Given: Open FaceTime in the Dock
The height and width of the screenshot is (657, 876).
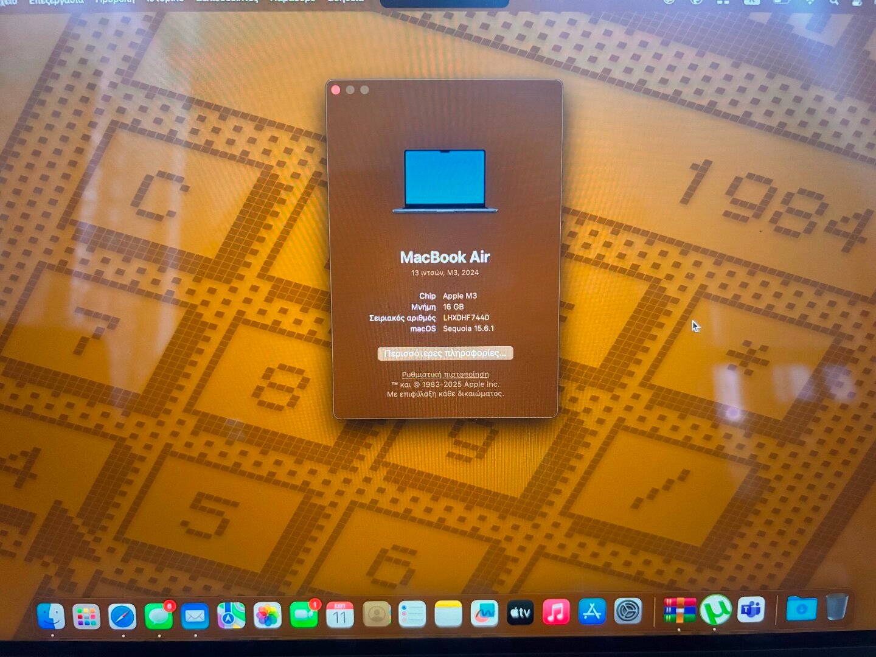Looking at the screenshot, I should (x=304, y=615).
